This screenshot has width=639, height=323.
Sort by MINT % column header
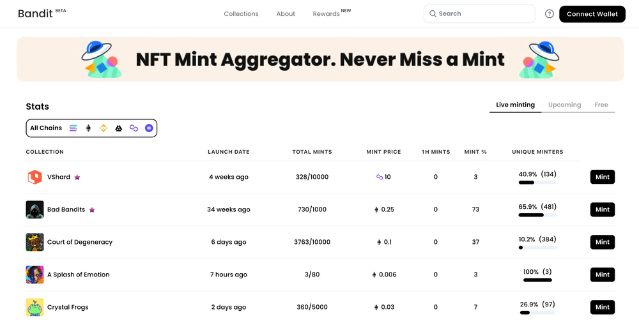(x=475, y=152)
